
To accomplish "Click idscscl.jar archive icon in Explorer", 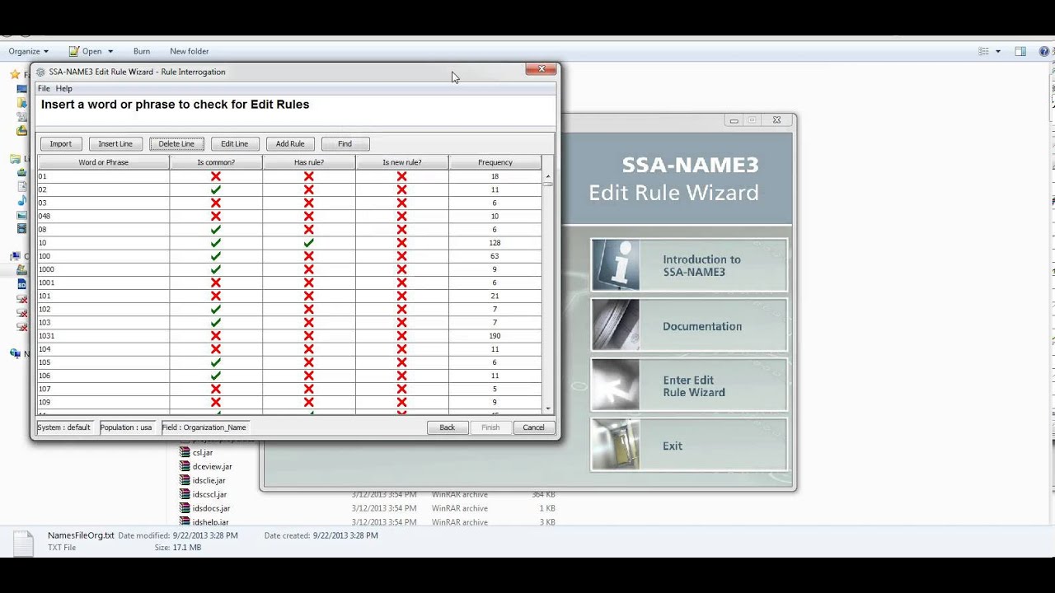I will pyautogui.click(x=185, y=494).
